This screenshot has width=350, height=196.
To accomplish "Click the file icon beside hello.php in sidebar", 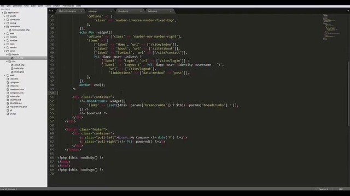I will pyautogui.click(x=12, y=69).
